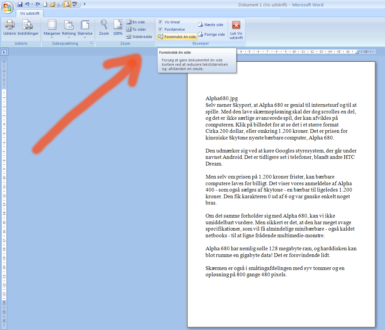This screenshot has width=385, height=330.
Task: Toggle the Vis lineal checkbox
Action: pos(160,22)
